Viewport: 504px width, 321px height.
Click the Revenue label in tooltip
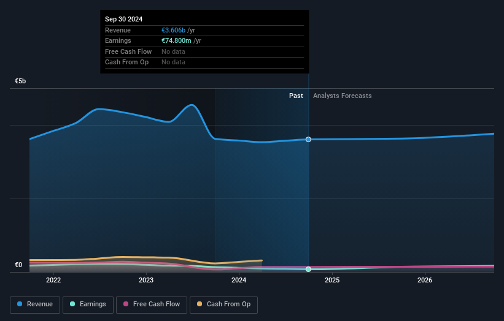pyautogui.click(x=118, y=30)
